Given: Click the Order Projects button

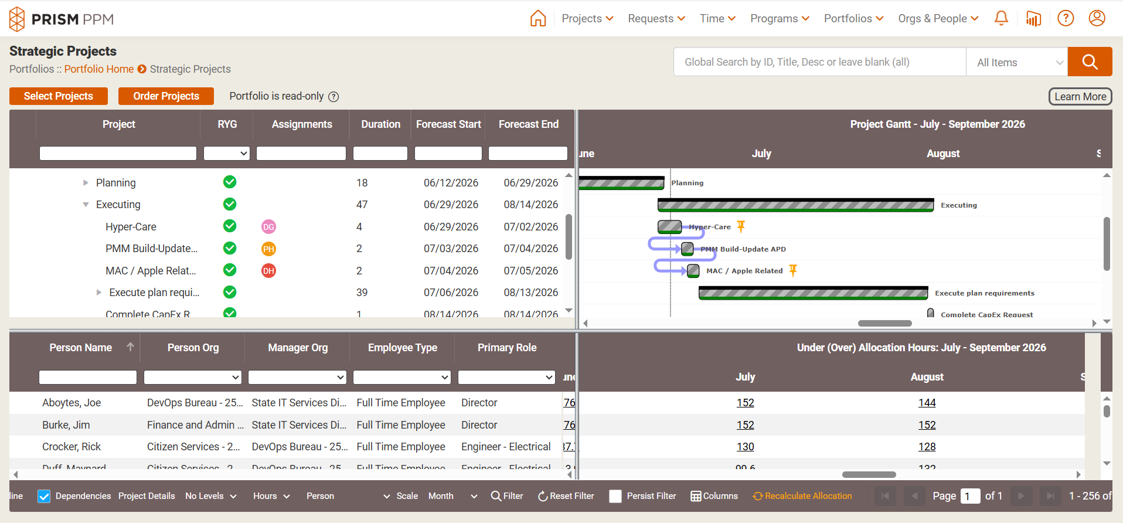Looking at the screenshot, I should 166,96.
